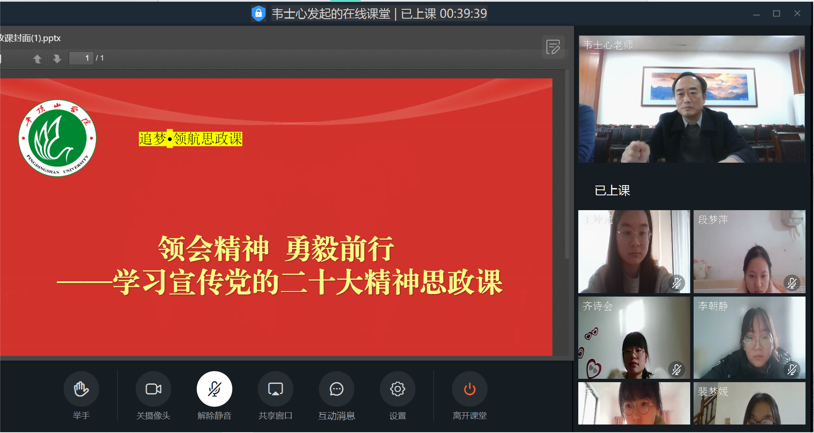Leave the classroom with 离开课堂 button
Screen dimensions: 814x433
(469, 389)
